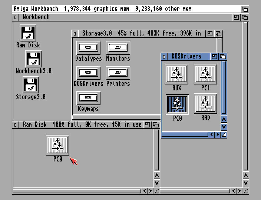Close the Workbench window via its close gadget
Viewport: 261px width, 200px height.
click(x=15, y=17)
